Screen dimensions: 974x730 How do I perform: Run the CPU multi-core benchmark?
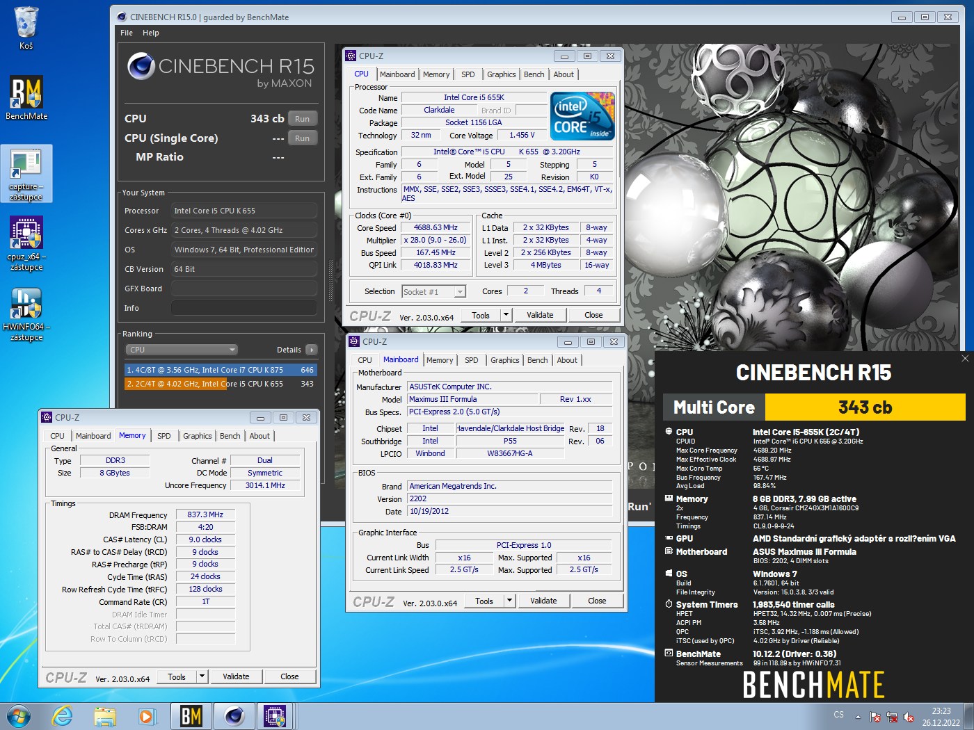[302, 119]
